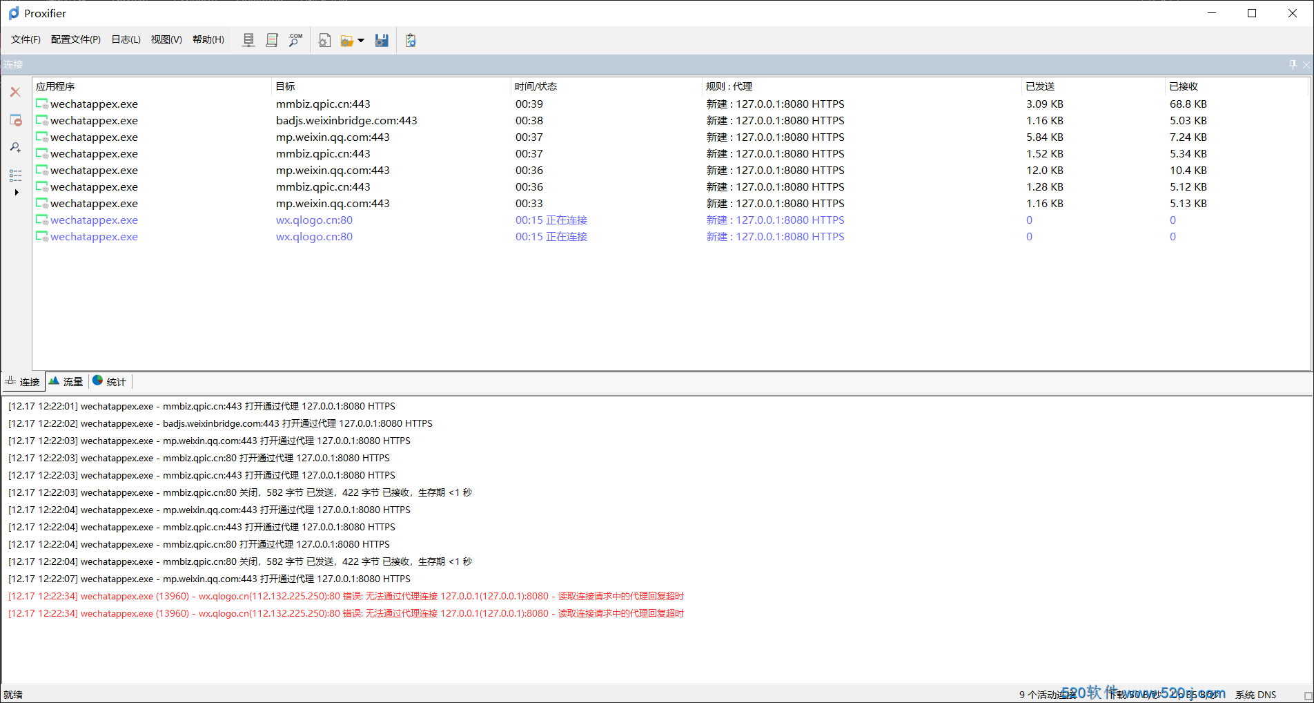The height and width of the screenshot is (703, 1314).
Task: Click the 12:22:07 mp.weixin.qq.com log entry
Action: click(x=209, y=579)
